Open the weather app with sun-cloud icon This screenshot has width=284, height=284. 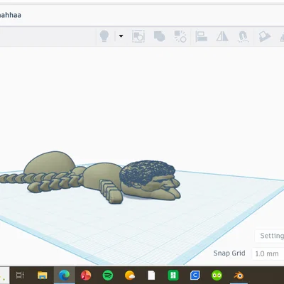pyautogui.click(x=130, y=275)
